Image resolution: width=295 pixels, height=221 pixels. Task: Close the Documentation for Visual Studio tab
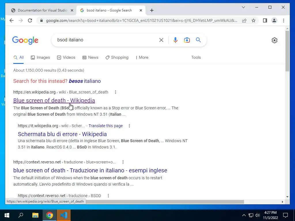[72, 10]
